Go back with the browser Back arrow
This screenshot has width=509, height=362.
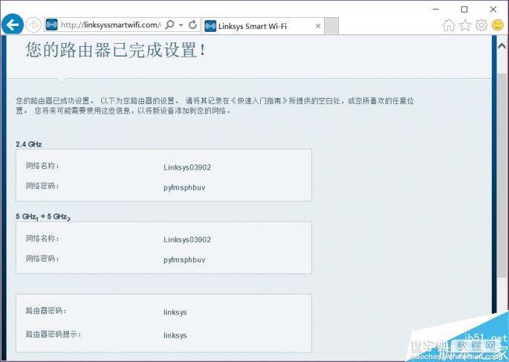click(x=13, y=25)
